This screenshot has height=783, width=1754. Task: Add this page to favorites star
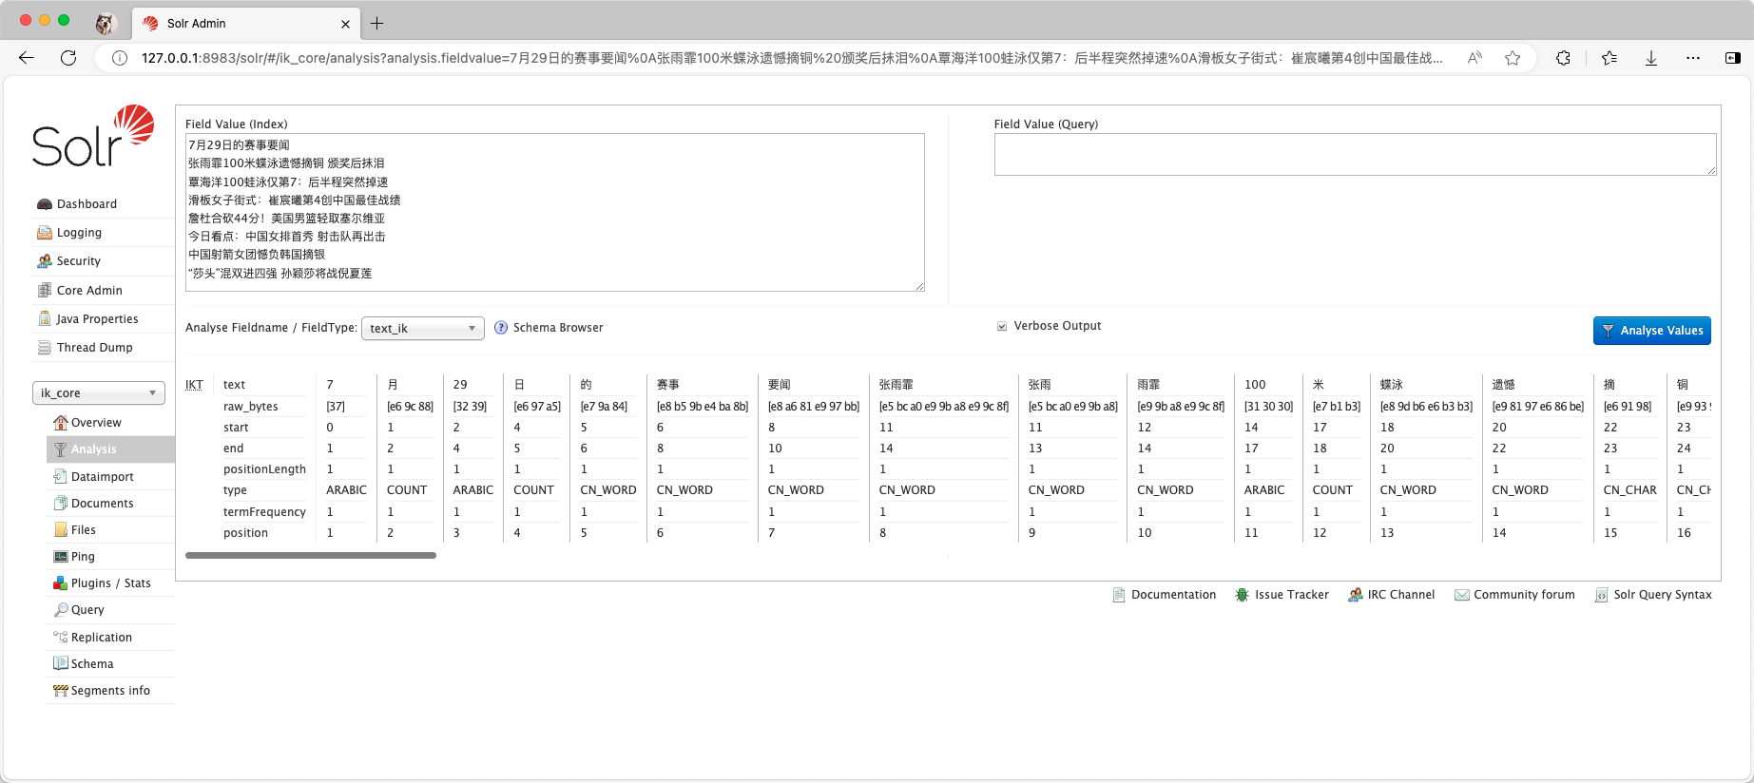(1513, 58)
